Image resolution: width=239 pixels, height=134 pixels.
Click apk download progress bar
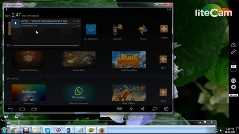tap(44, 23)
